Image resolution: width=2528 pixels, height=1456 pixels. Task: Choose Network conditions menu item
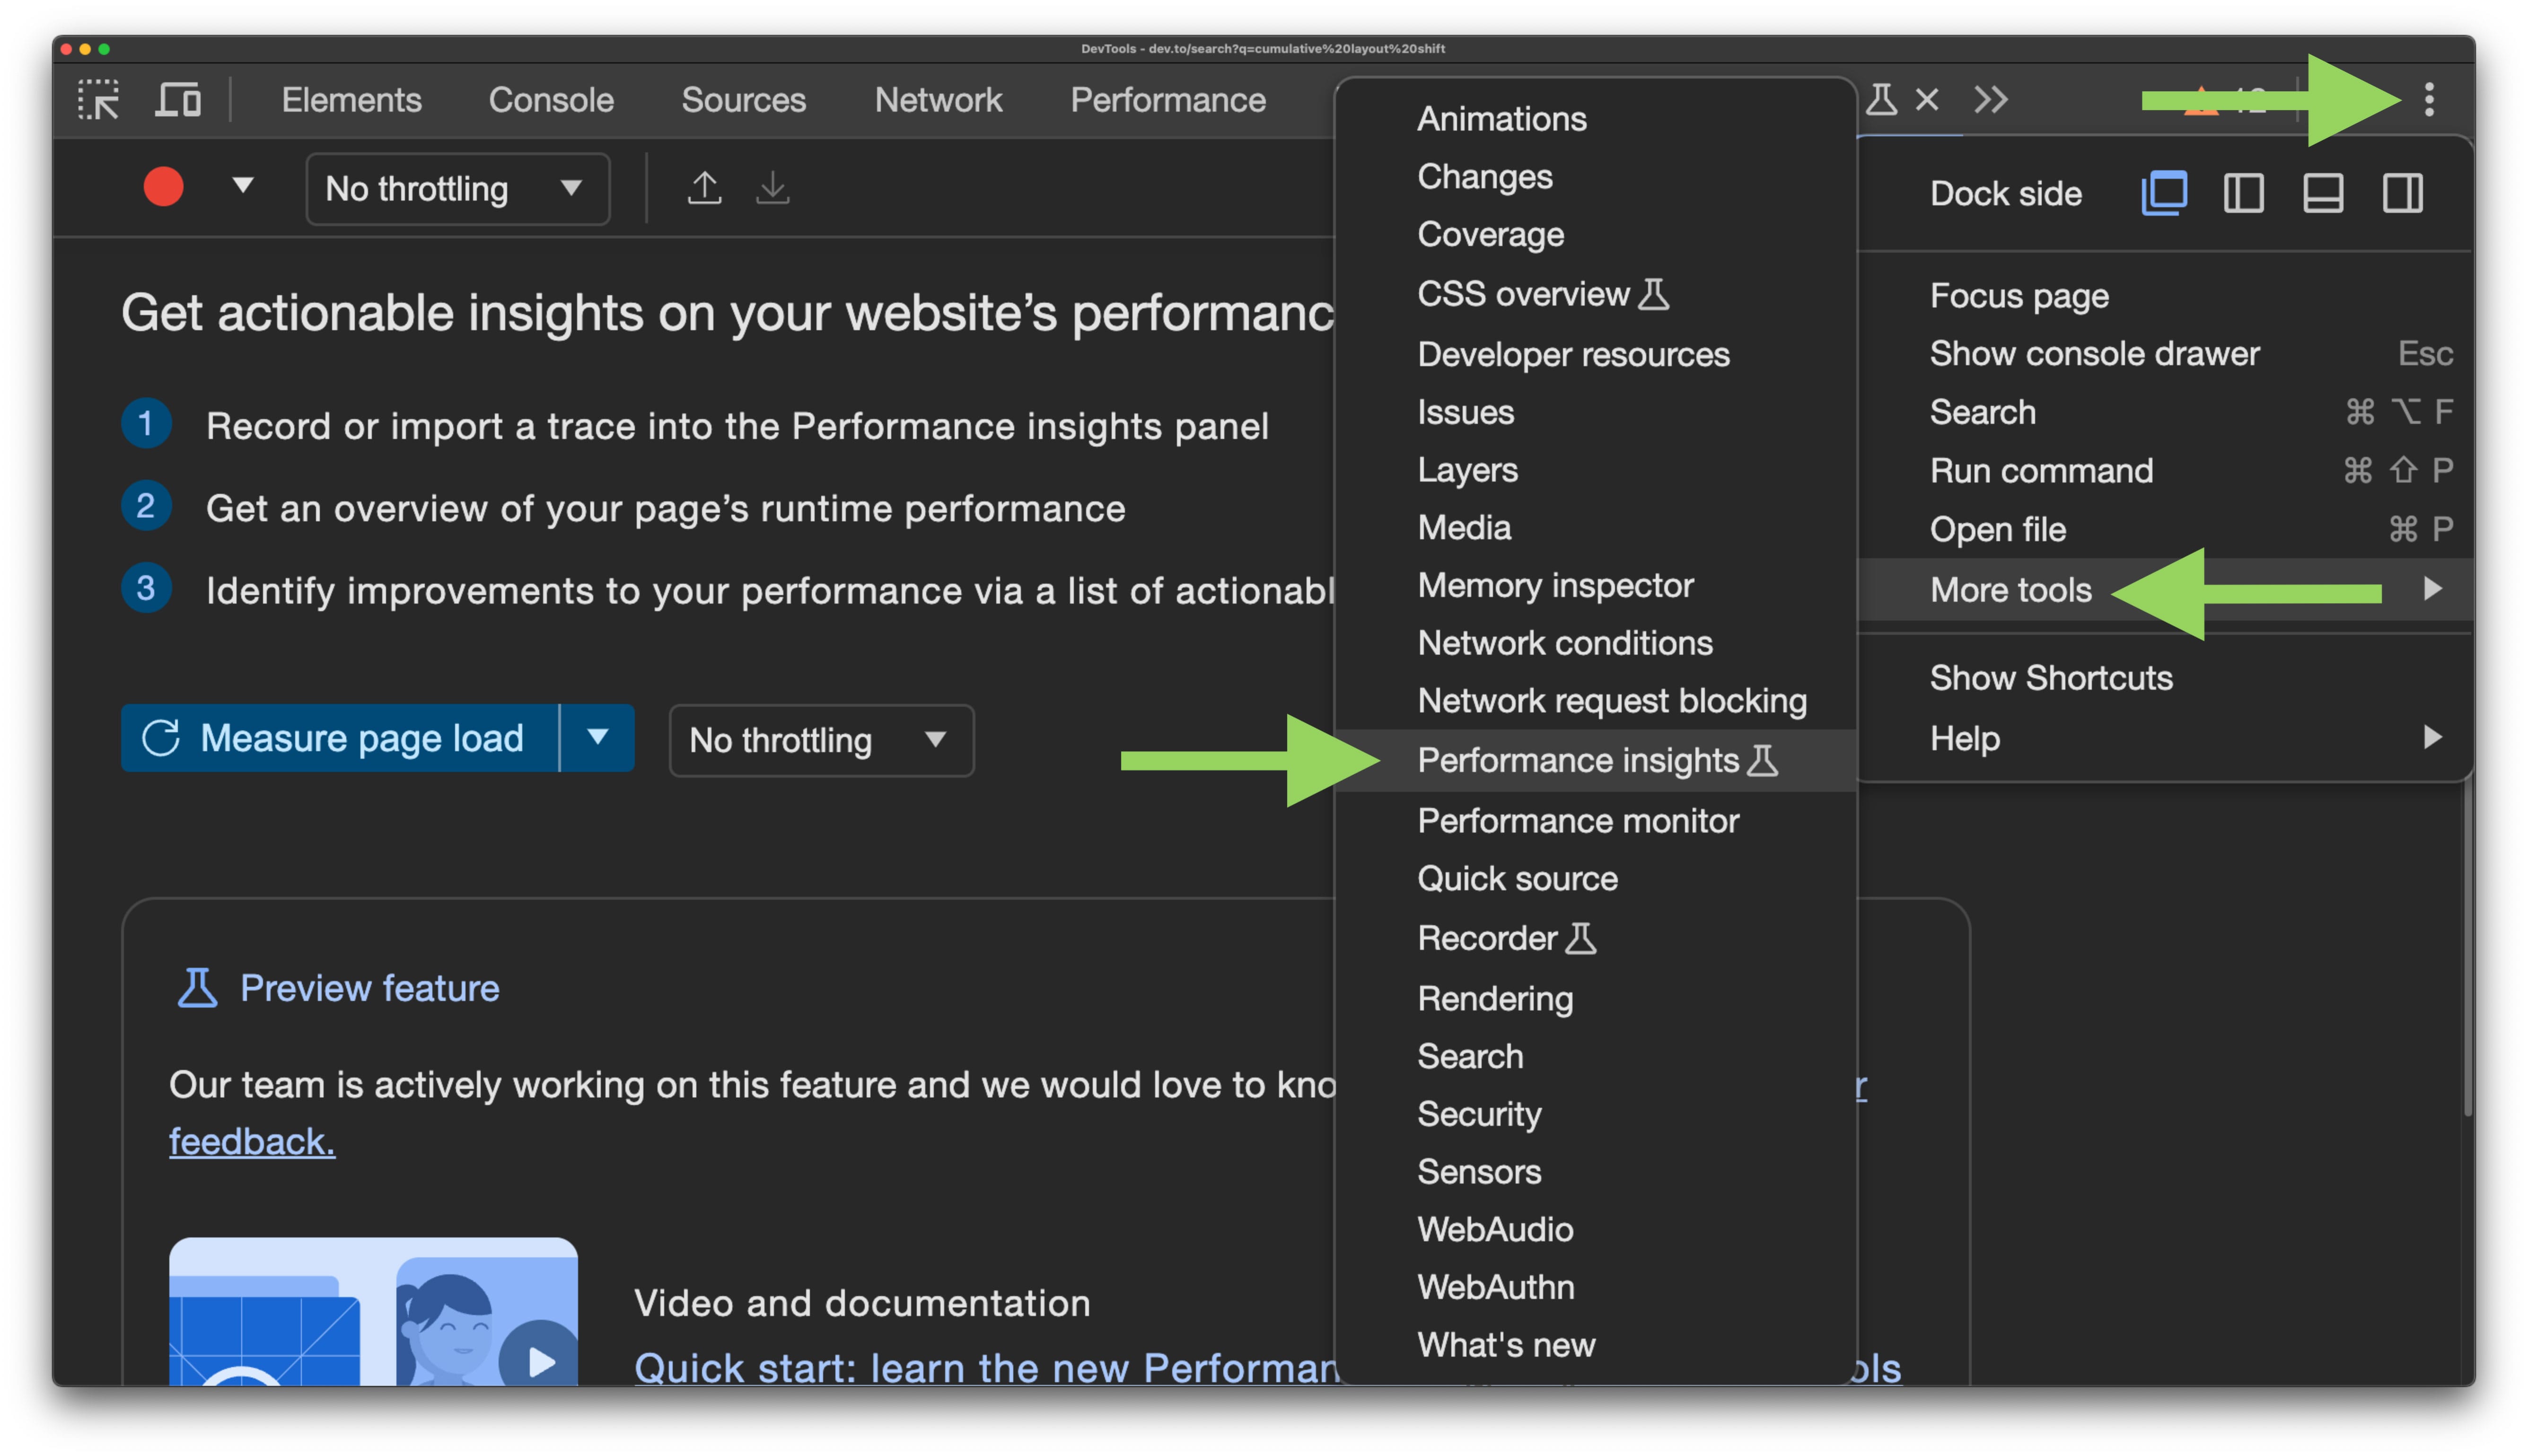click(x=1596, y=643)
